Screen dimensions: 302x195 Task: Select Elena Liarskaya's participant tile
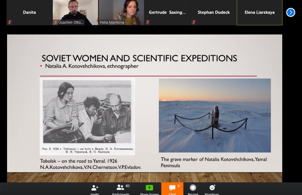pyautogui.click(x=259, y=12)
